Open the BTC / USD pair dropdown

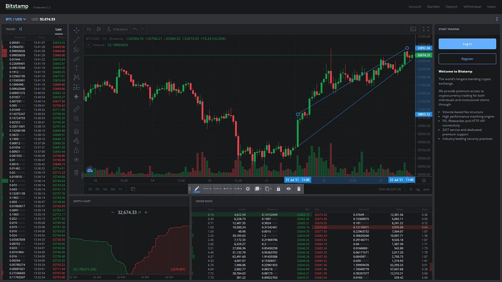pyautogui.click(x=16, y=19)
